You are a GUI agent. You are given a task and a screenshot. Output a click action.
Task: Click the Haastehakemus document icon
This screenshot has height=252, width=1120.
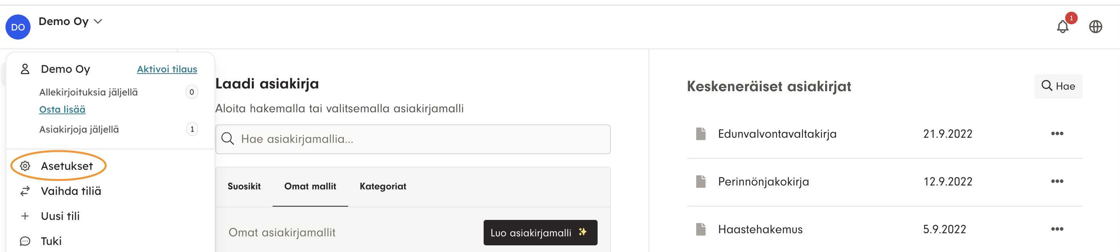[x=701, y=229]
